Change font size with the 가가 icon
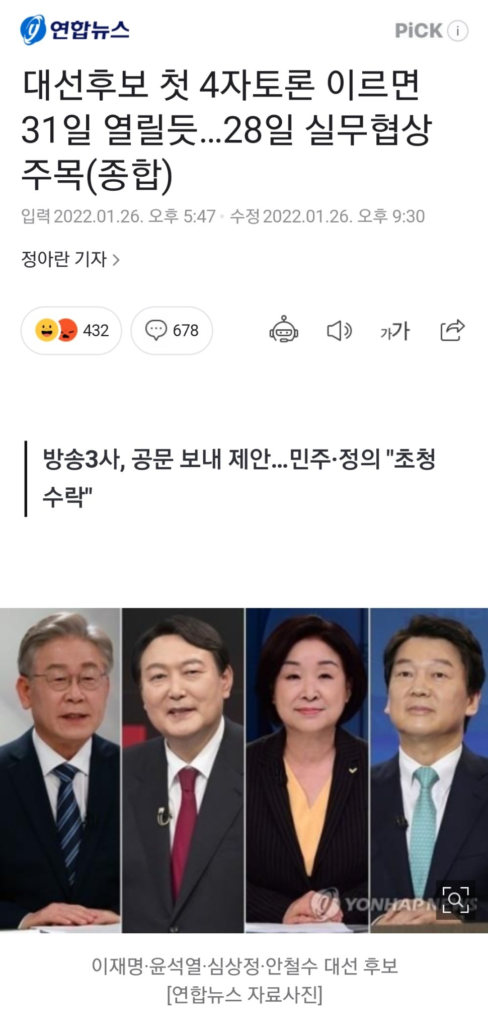 point(395,331)
